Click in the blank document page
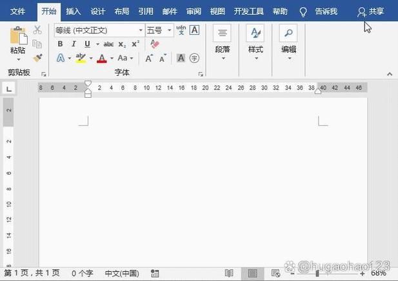This screenshot has width=398, height=281. point(203,182)
